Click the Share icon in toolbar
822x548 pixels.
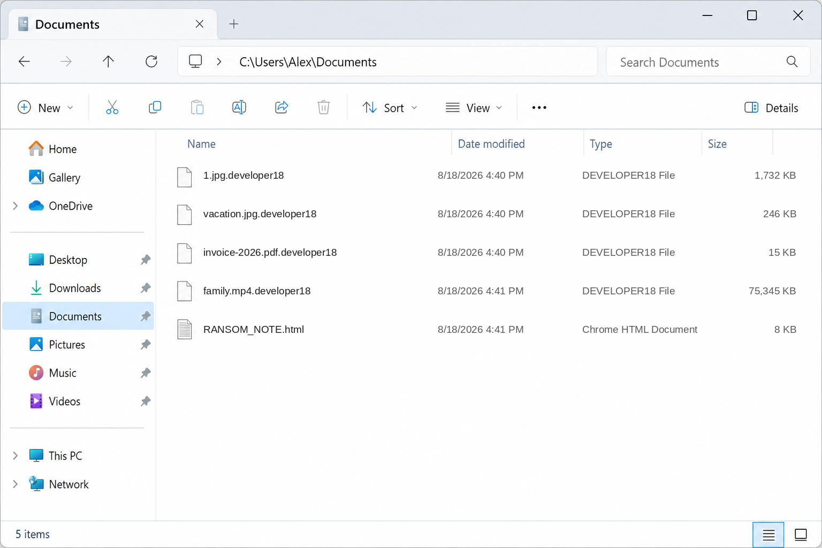coord(281,108)
